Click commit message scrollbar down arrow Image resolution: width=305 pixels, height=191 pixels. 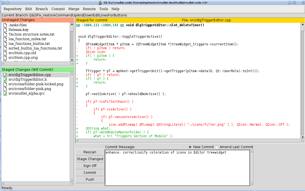tap(252, 184)
